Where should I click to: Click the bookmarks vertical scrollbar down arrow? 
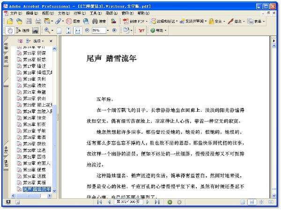point(54,191)
